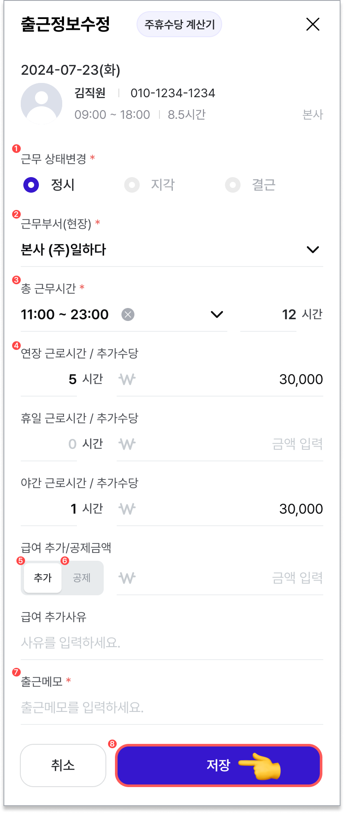Click the won icon in 야간 근로시간 row
The height and width of the screenshot is (813, 344).
click(127, 509)
